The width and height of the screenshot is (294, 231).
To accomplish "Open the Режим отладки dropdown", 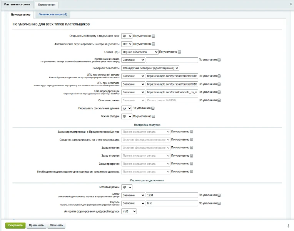I will (x=127, y=116).
